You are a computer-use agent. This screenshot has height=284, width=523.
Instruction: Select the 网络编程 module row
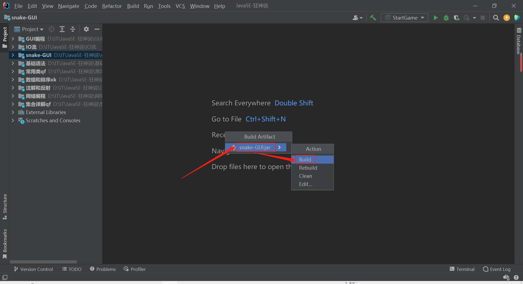56,96
